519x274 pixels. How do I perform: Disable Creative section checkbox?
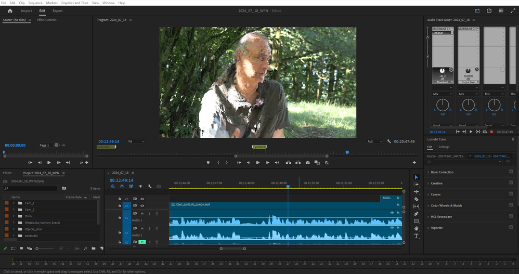tap(511, 182)
